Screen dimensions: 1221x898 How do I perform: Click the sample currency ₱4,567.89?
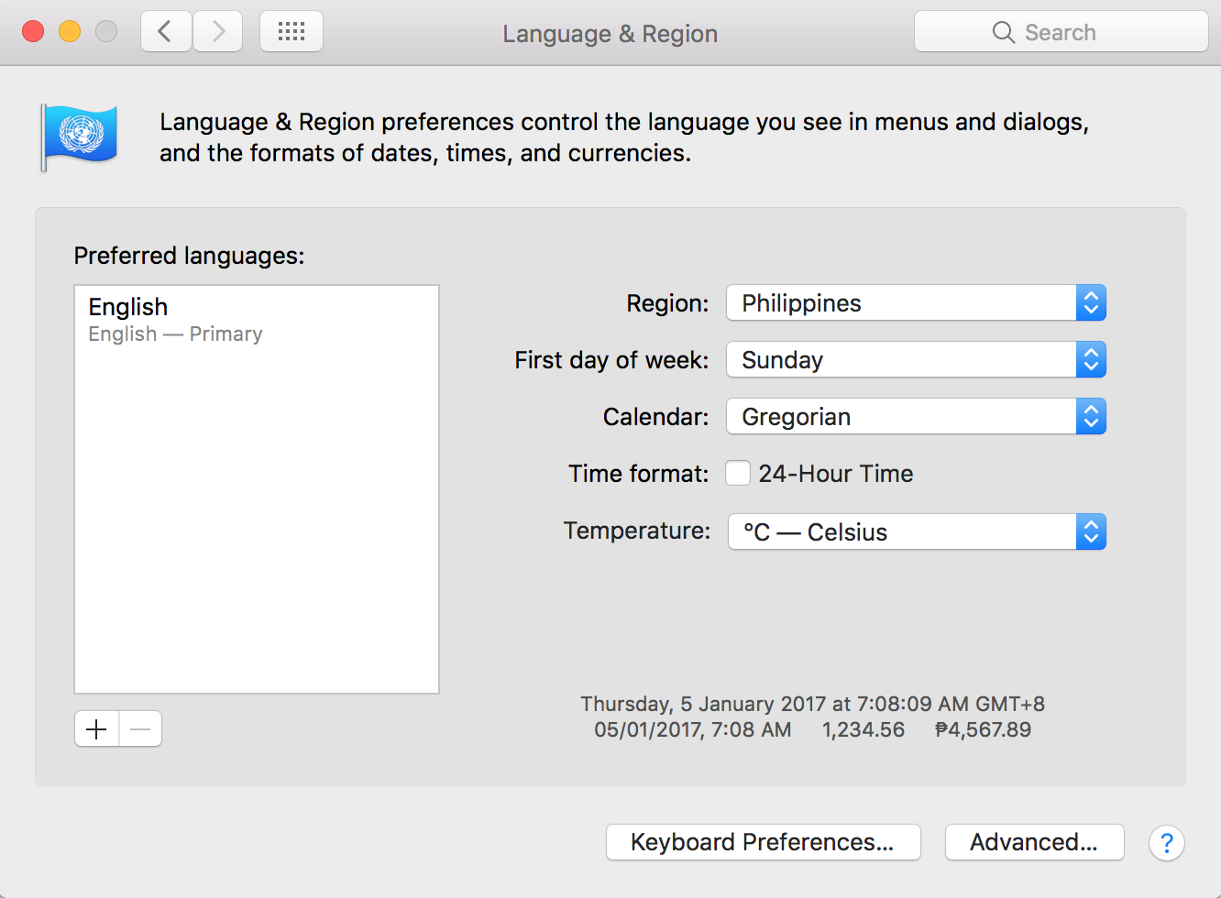pyautogui.click(x=983, y=729)
